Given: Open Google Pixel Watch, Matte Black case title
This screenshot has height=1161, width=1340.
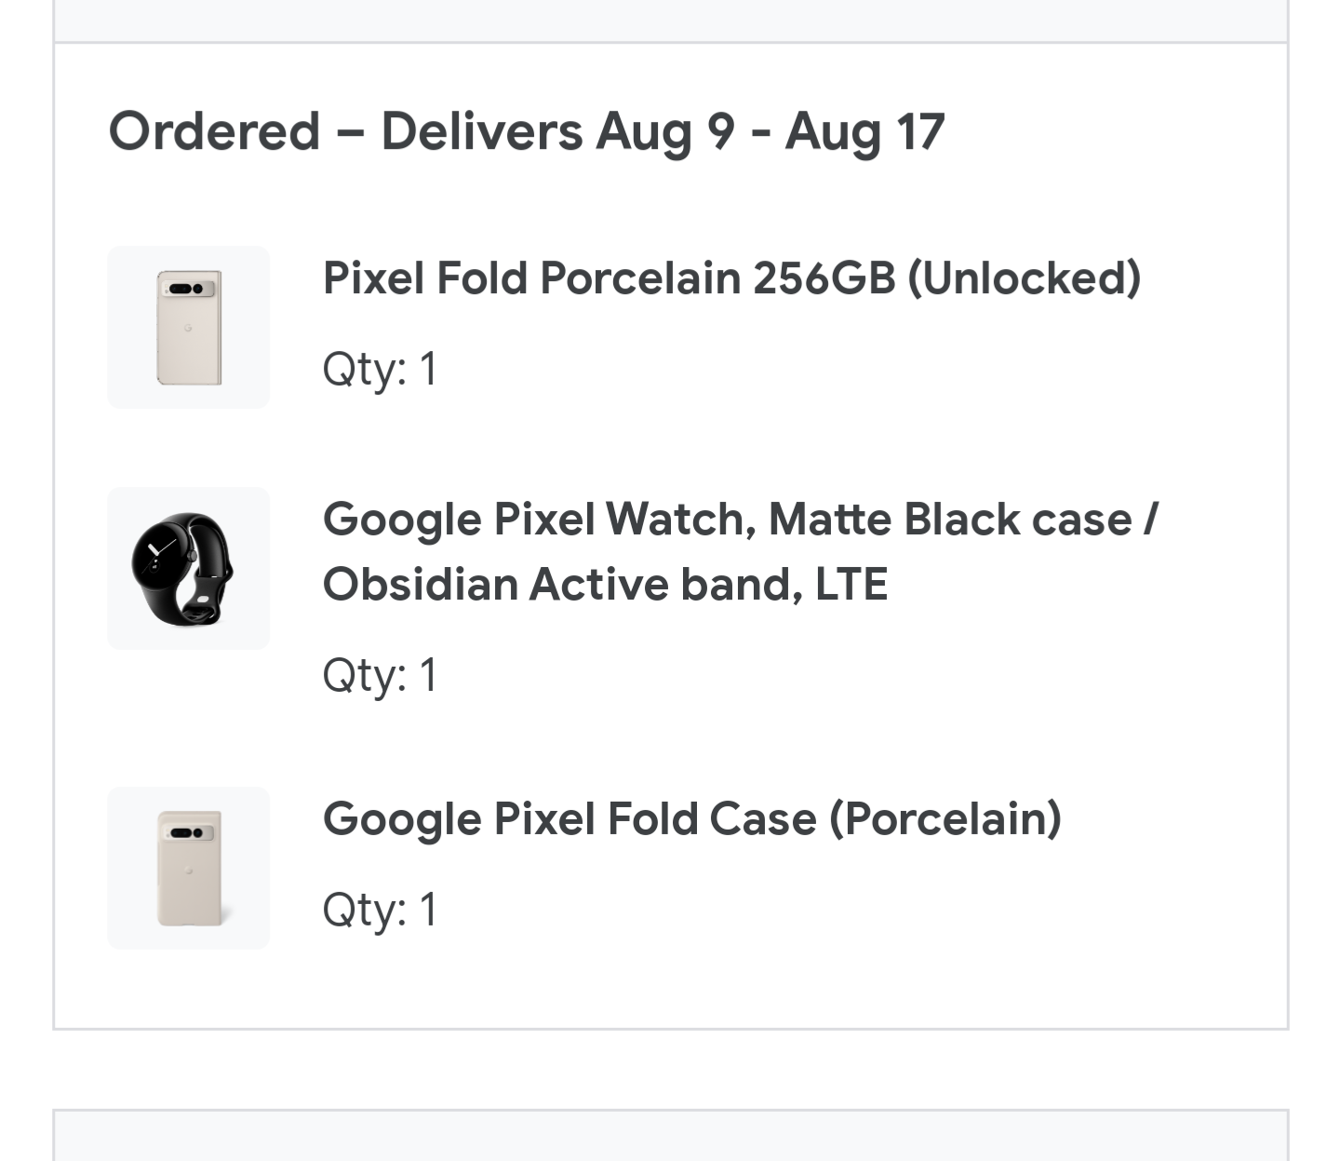Looking at the screenshot, I should click(741, 519).
